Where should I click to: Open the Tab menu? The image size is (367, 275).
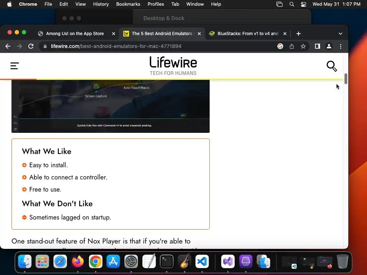tap(175, 4)
